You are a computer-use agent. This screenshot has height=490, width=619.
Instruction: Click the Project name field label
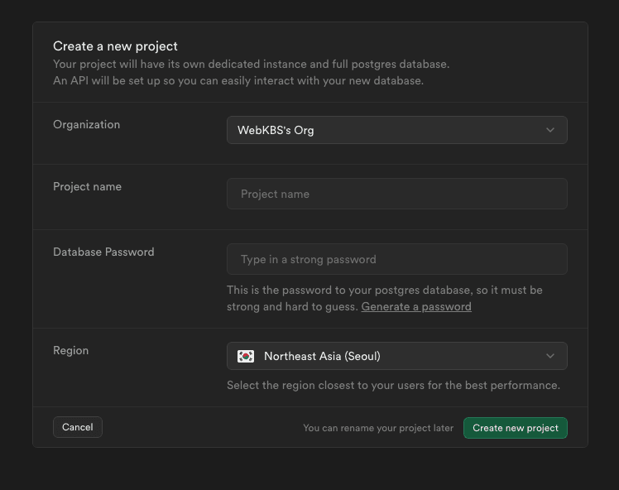click(x=88, y=186)
